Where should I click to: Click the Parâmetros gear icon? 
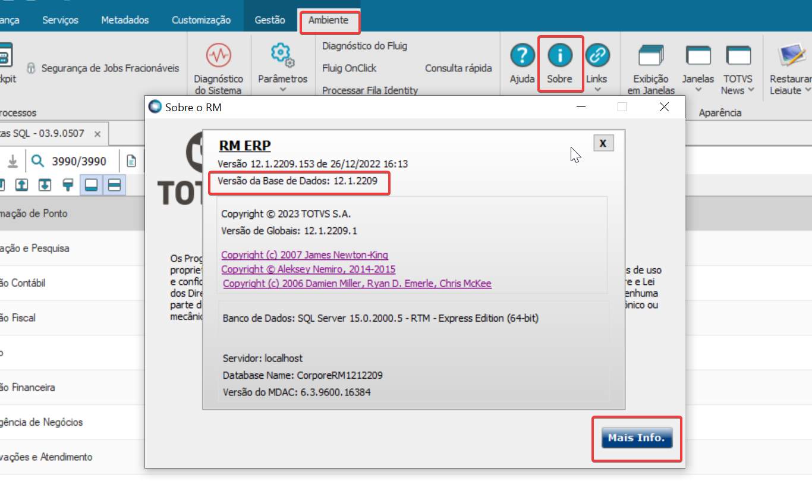click(x=282, y=55)
